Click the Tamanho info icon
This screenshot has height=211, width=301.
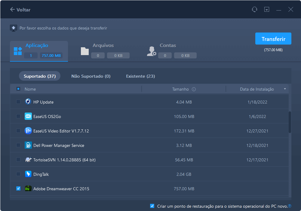click(x=194, y=89)
